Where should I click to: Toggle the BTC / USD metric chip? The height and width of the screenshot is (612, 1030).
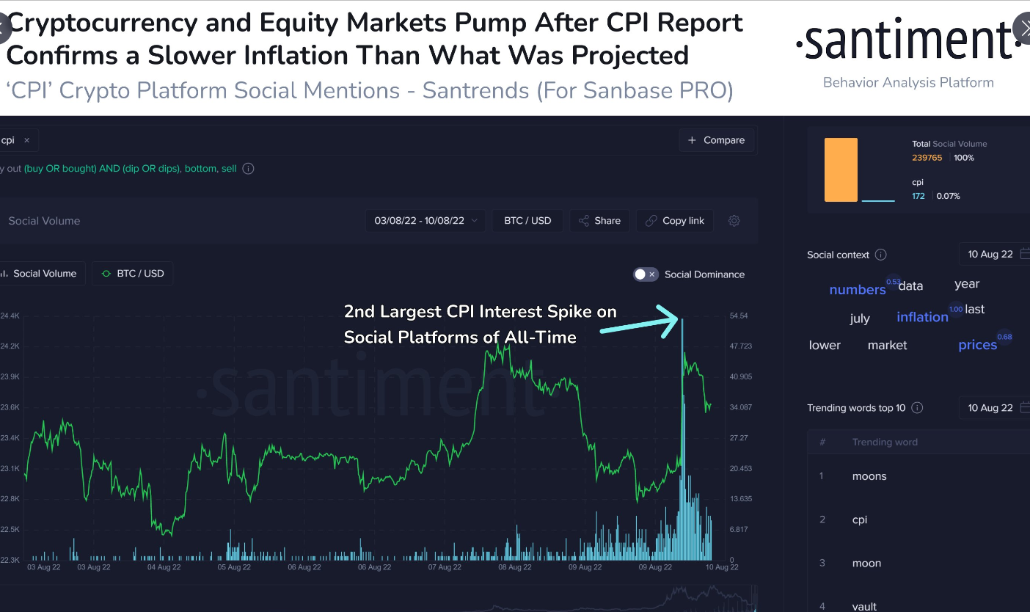coord(132,274)
